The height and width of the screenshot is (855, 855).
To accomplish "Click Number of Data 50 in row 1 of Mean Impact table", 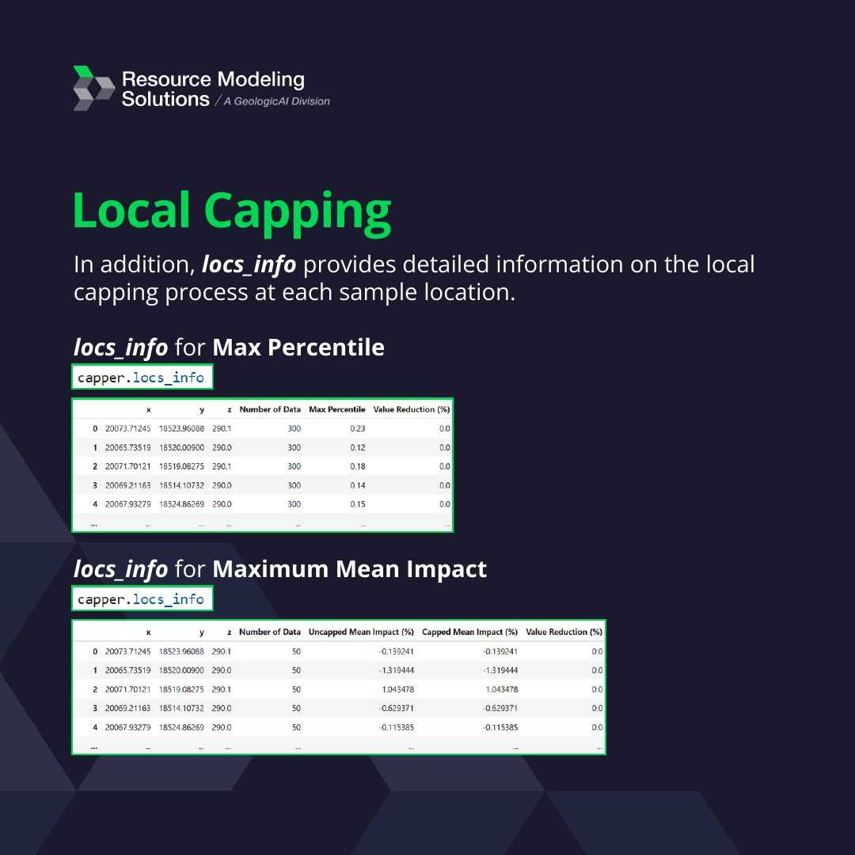I will 296,671.
